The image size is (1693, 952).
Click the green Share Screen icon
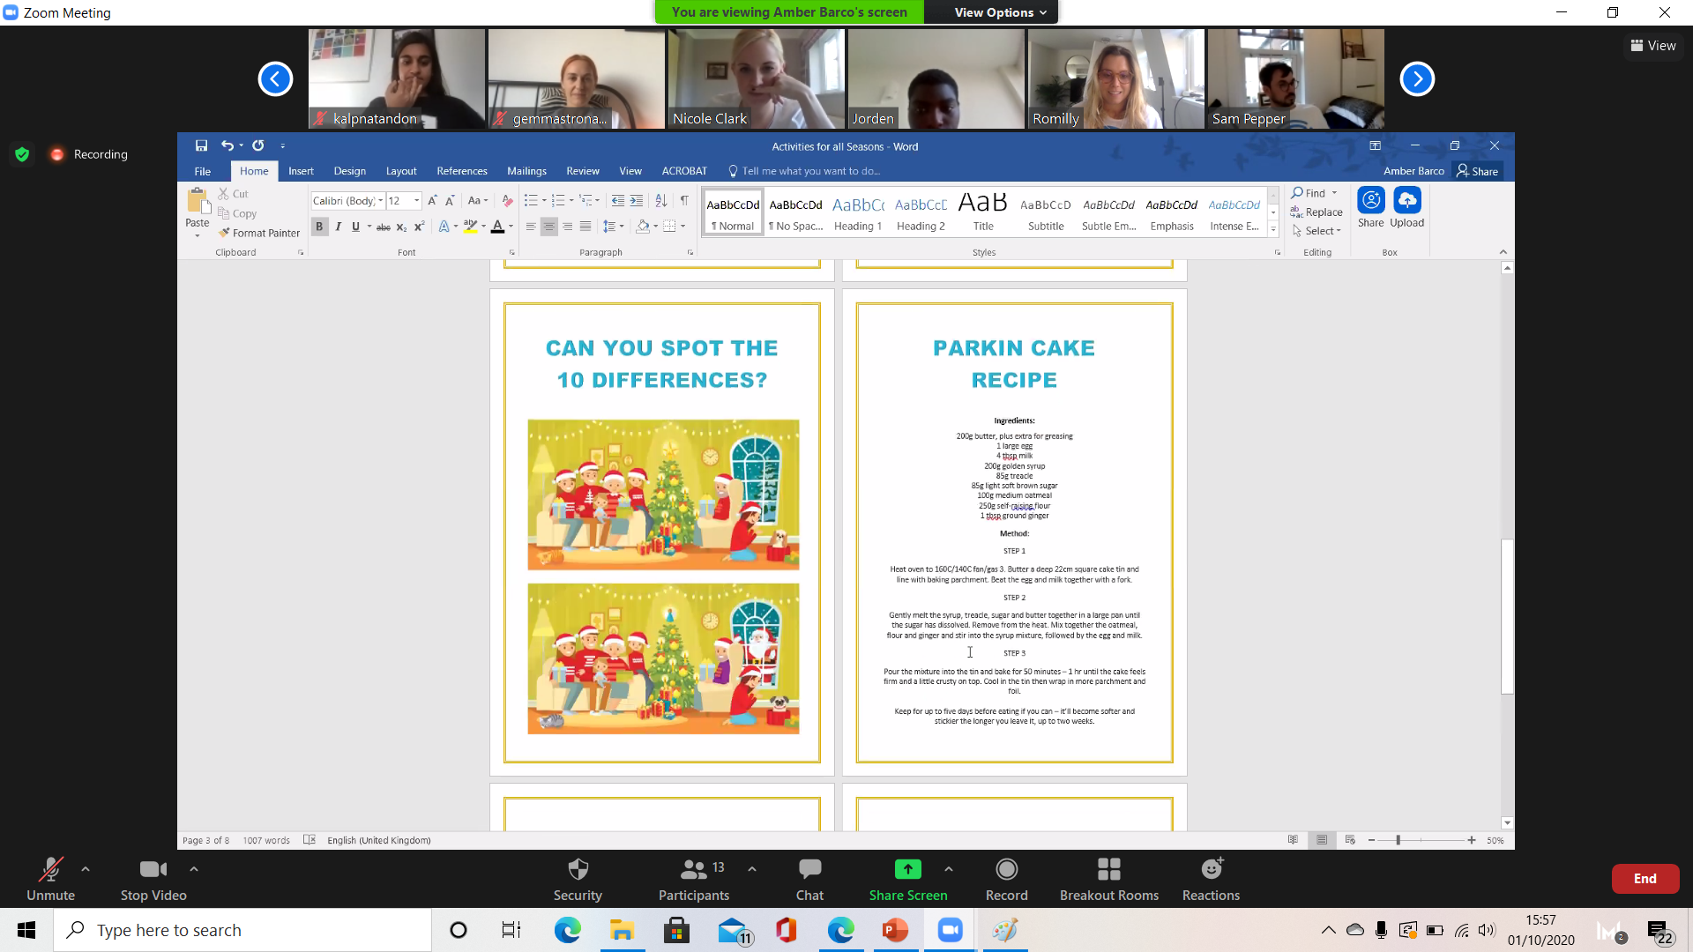coord(907,870)
